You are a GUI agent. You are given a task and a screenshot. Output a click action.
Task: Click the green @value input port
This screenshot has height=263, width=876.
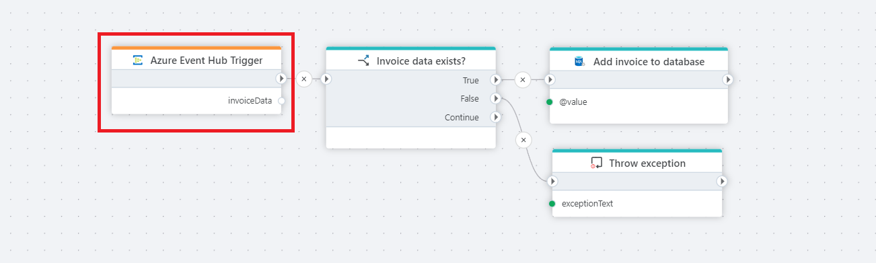point(550,102)
